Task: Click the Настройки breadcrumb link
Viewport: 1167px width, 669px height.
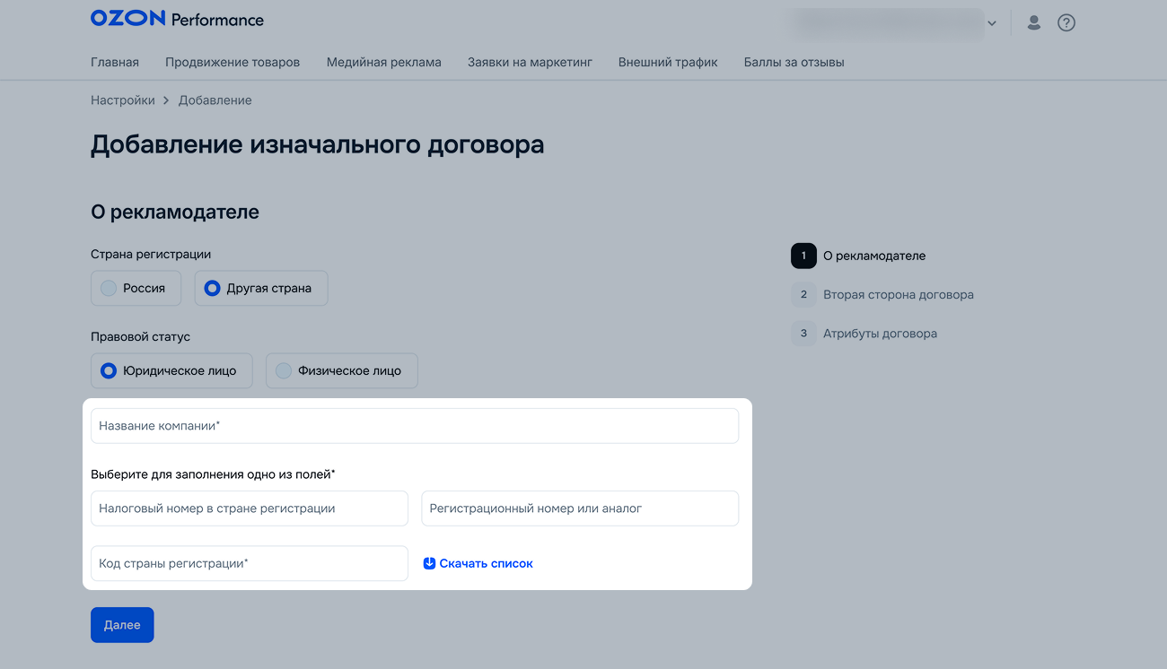Action: (x=123, y=100)
